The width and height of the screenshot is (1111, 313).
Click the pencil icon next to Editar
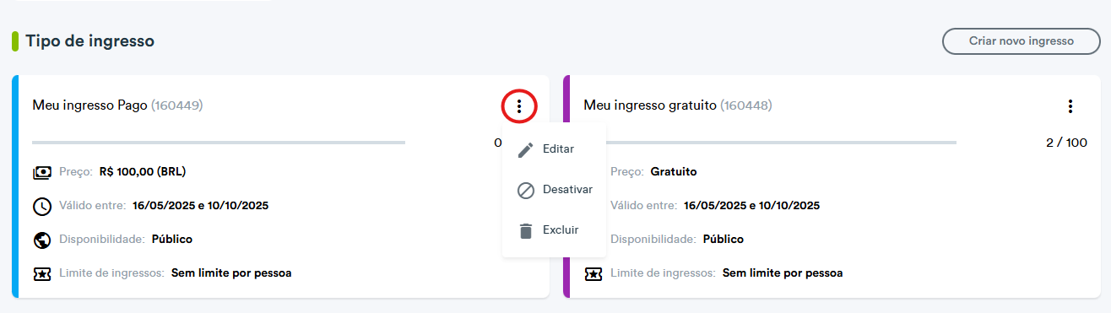[x=526, y=149]
